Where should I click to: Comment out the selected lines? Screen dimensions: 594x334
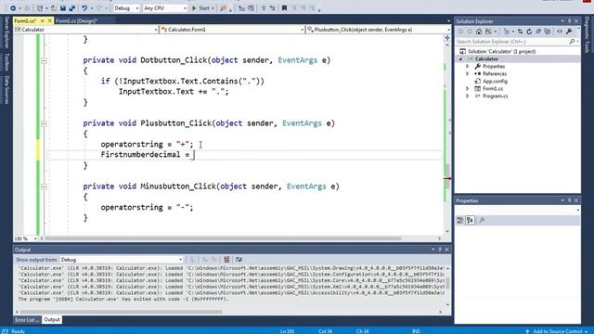(x=264, y=8)
